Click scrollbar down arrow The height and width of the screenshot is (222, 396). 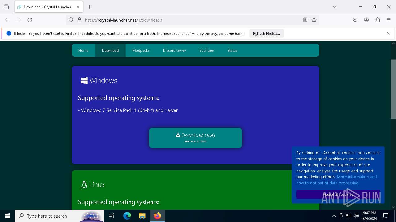393,207
